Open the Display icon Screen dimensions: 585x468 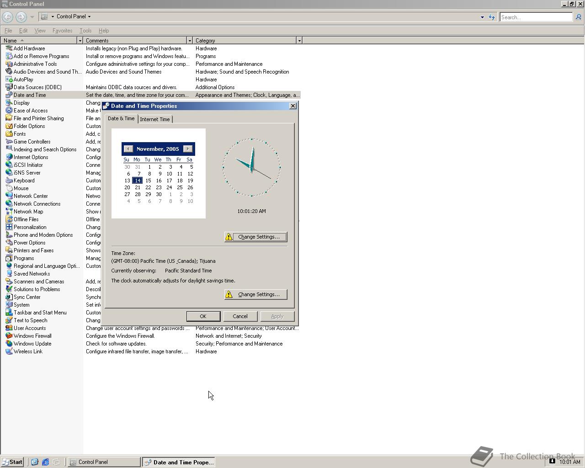coord(9,103)
